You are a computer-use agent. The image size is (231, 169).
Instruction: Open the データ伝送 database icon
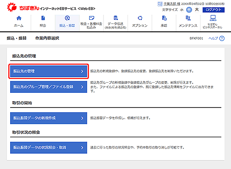point(115,18)
